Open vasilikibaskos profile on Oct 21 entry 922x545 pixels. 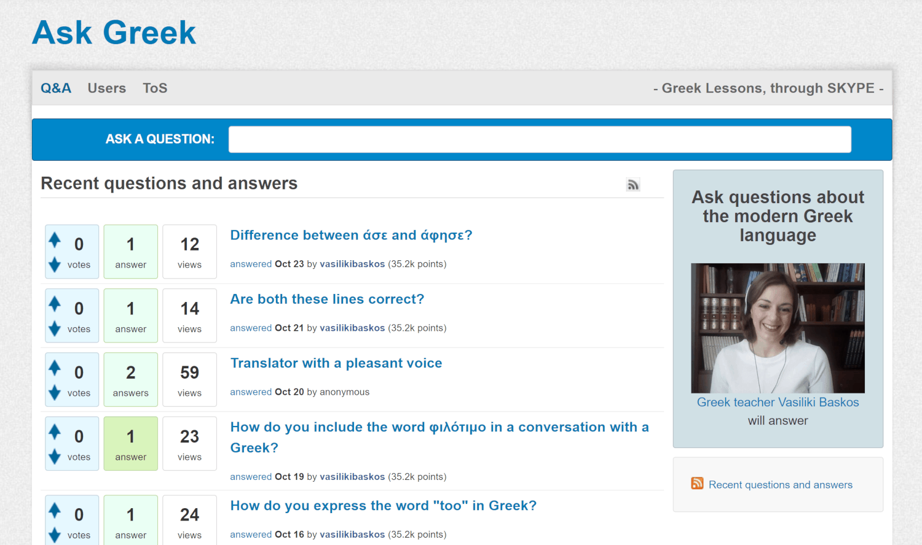pos(352,328)
